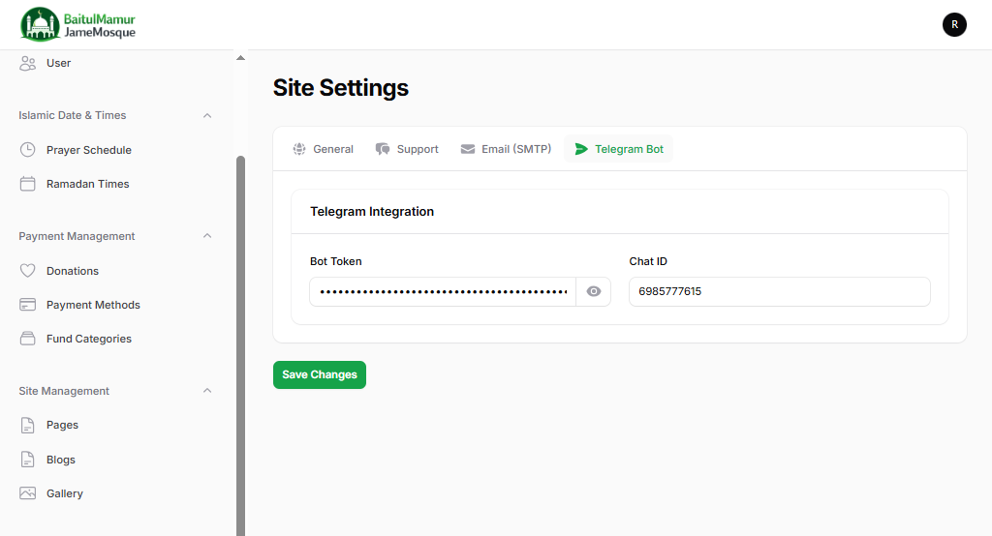Open the user avatar menu
The image size is (992, 536).
click(954, 25)
